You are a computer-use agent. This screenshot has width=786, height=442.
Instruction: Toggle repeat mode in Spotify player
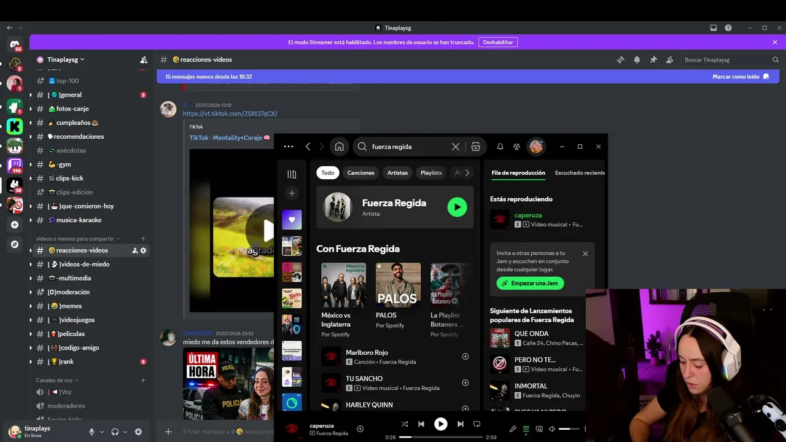(477, 424)
